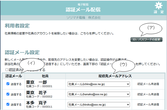Click the 配信先メールアドレス column header
This screenshot has height=110, width=167.
[115, 76]
